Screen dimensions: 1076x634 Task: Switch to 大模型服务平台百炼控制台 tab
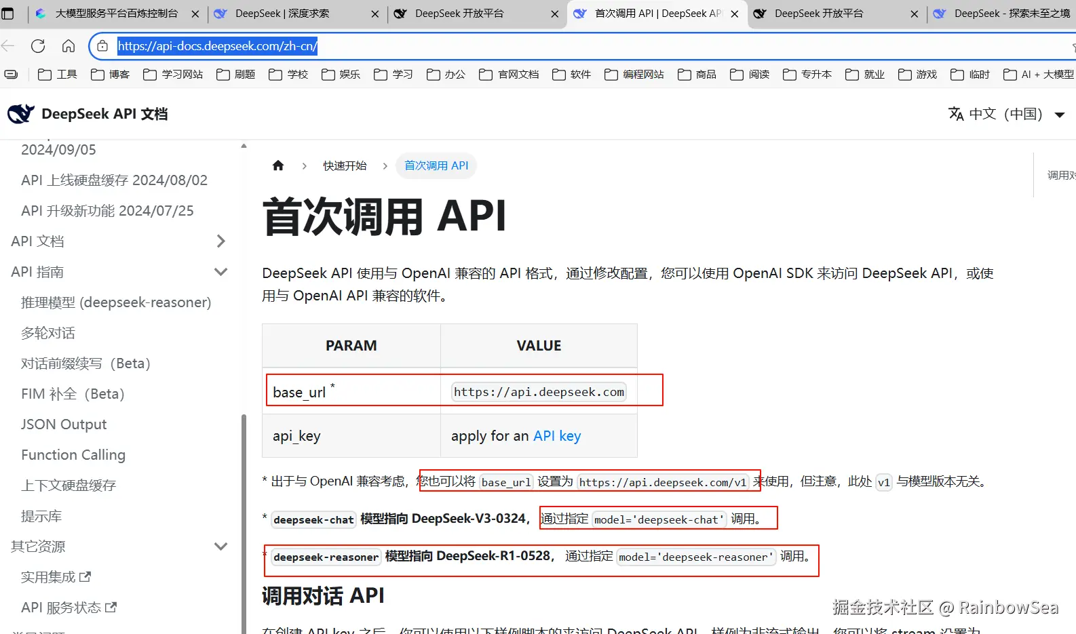tap(116, 14)
